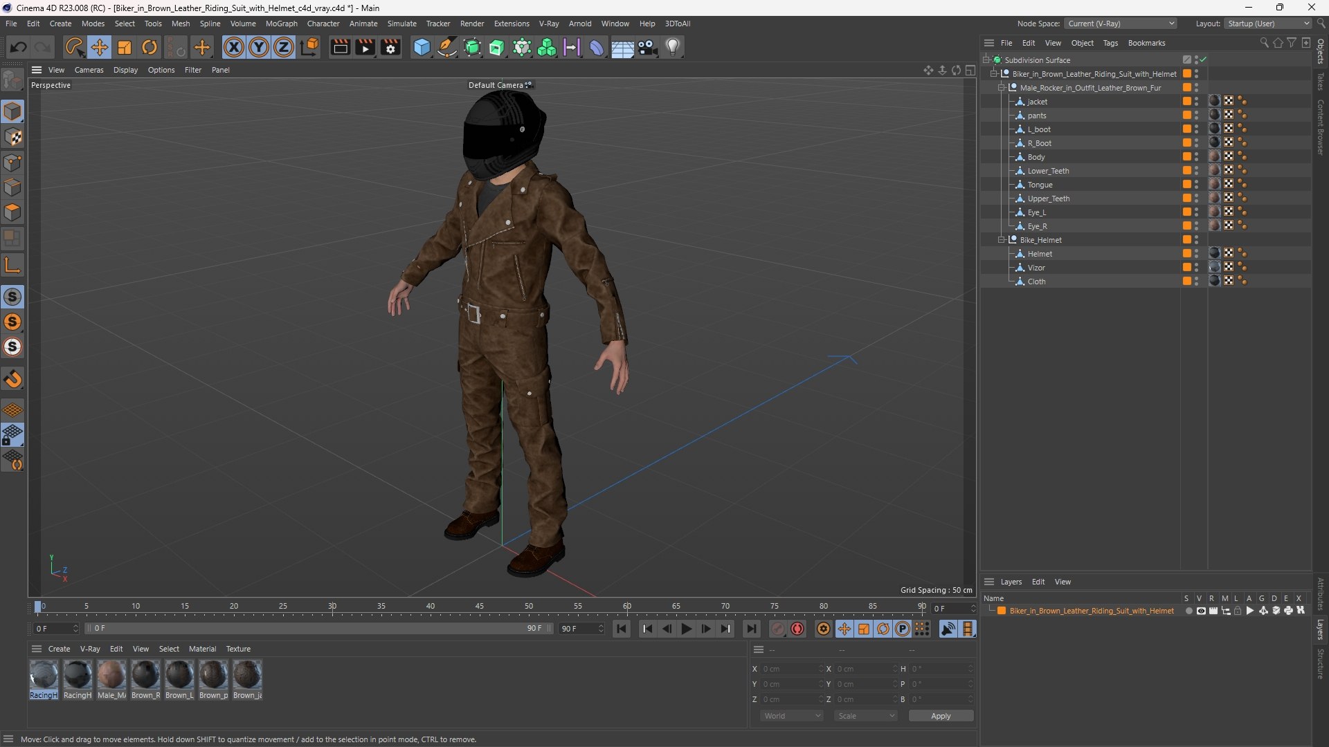
Task: Toggle Autokeying button
Action: (x=797, y=629)
